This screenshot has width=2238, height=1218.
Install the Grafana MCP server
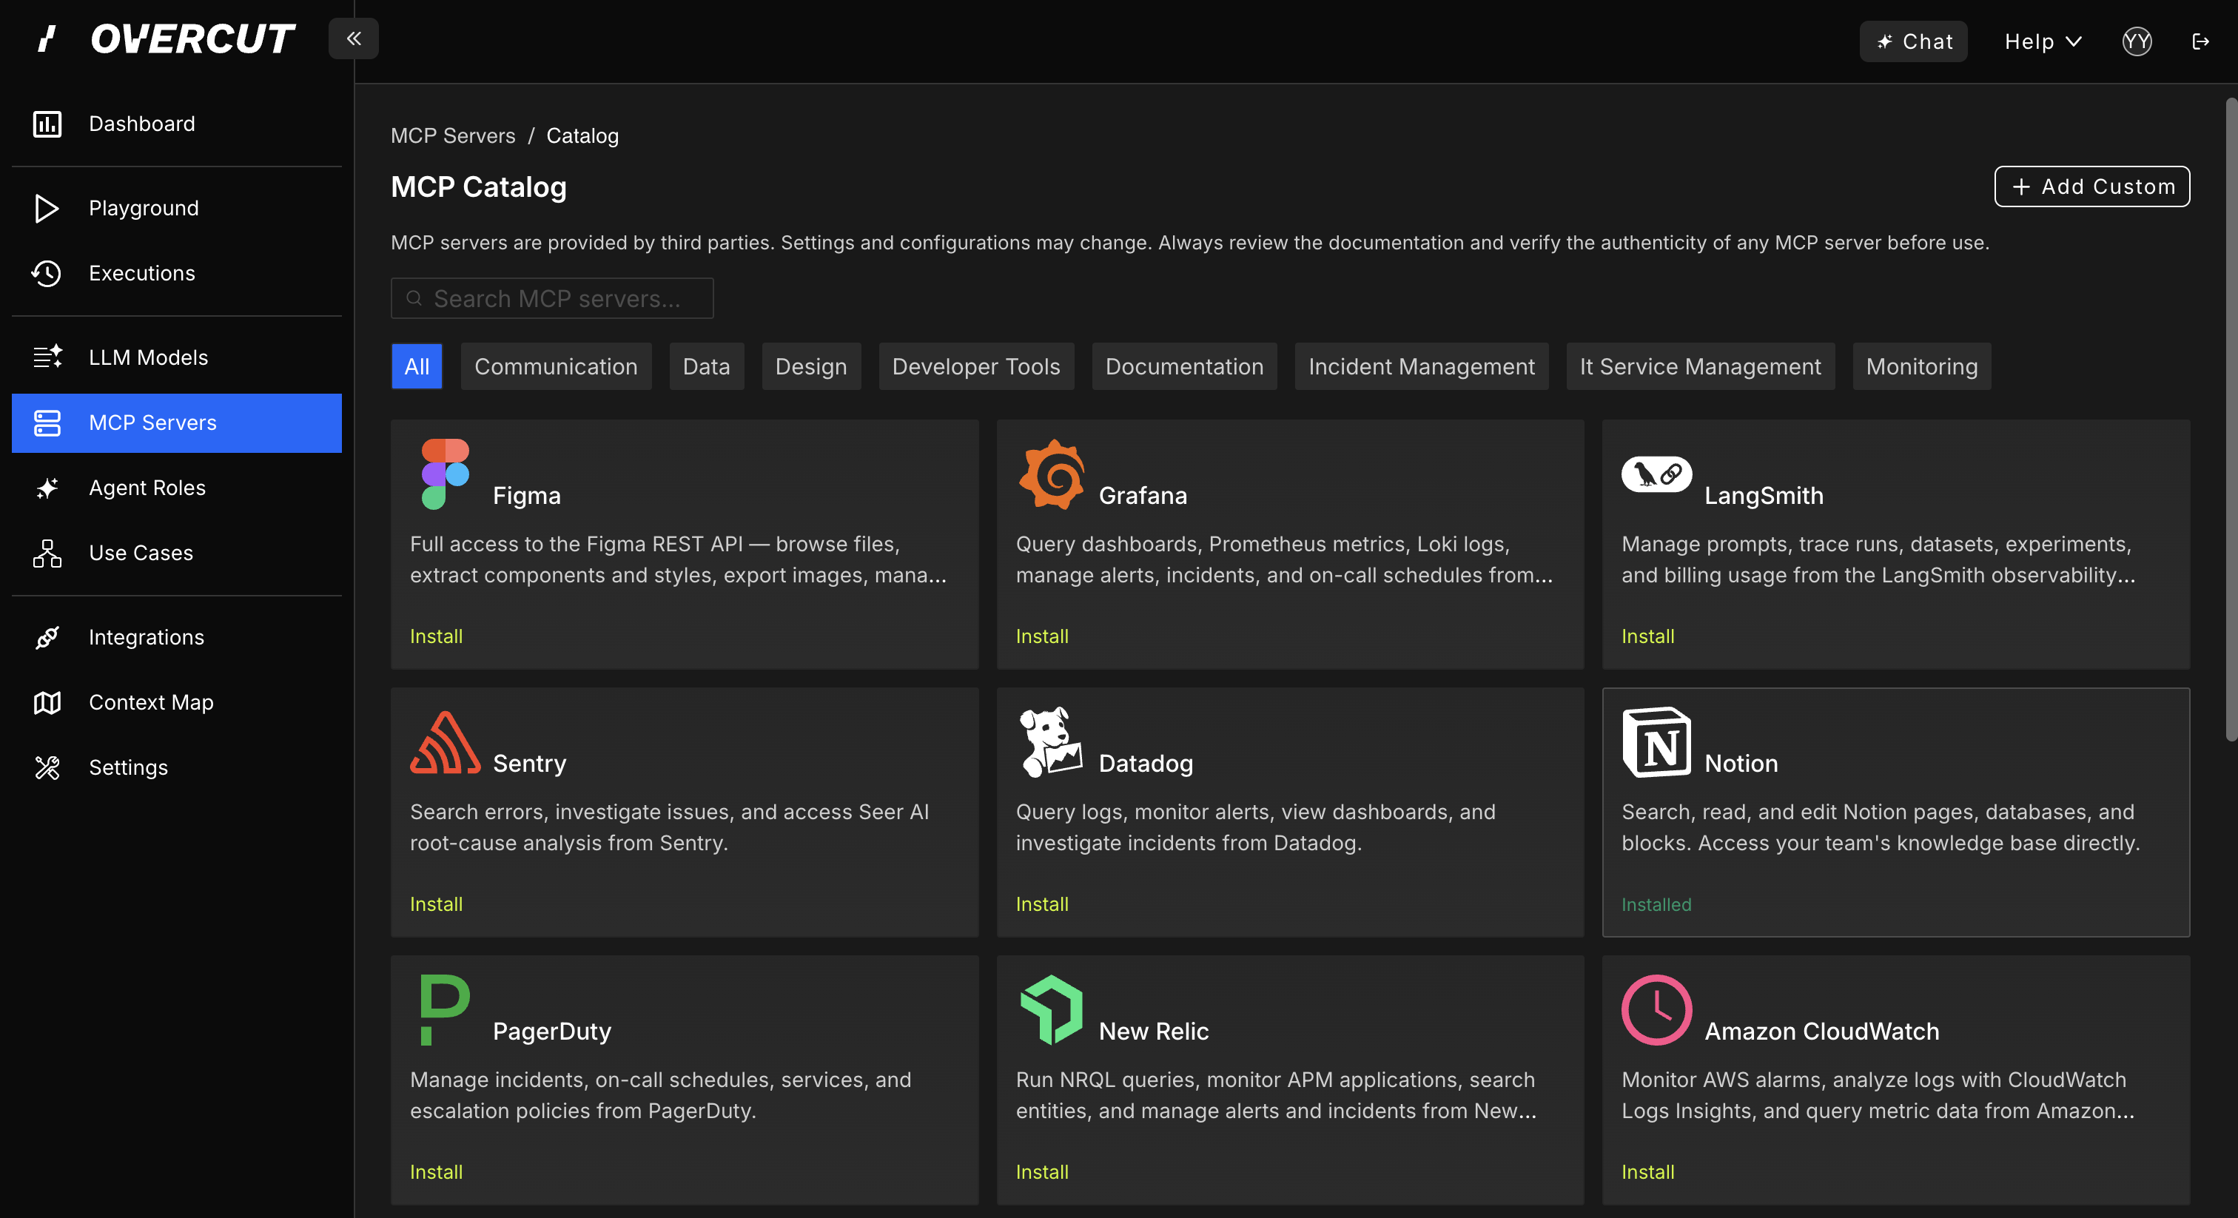click(1042, 636)
